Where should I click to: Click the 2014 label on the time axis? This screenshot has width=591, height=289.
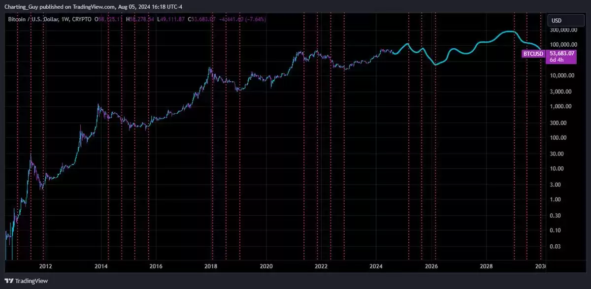(101, 266)
